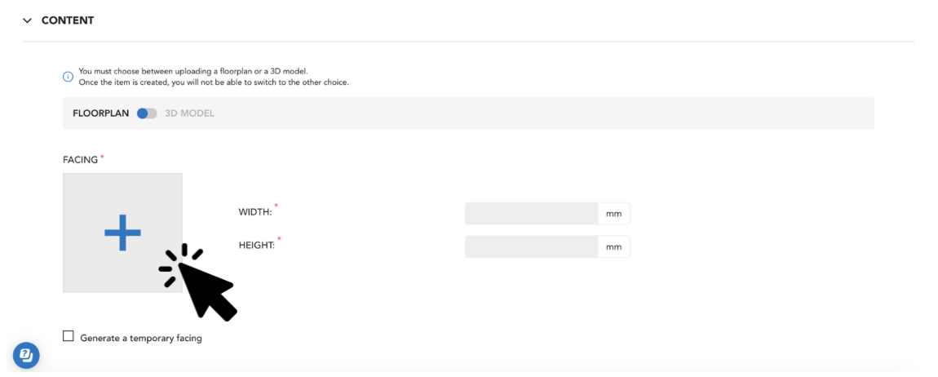Click the gray Floorplan/3D Model selector bar
The width and height of the screenshot is (938, 377).
468,113
